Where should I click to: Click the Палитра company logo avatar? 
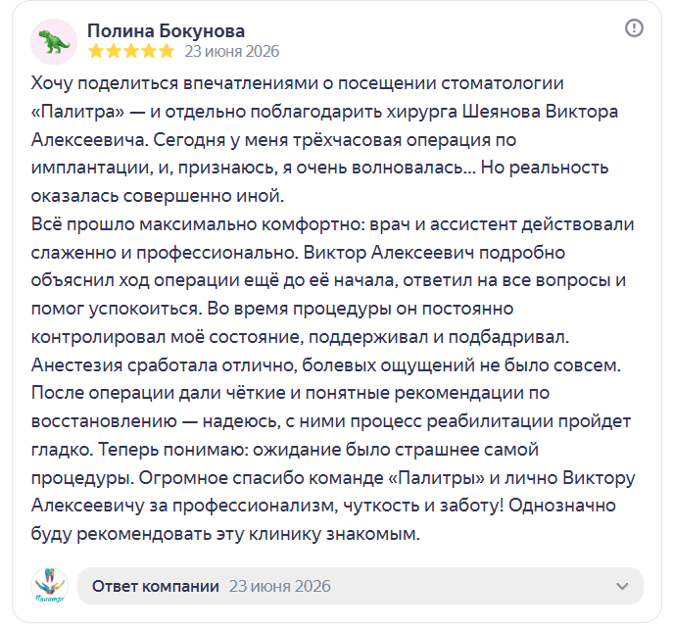click(49, 586)
